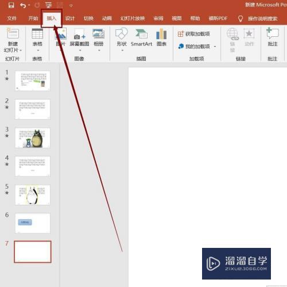This screenshot has width=287, height=287.
Task: Expand the 表格 dropdown arrow
Action: click(38, 51)
